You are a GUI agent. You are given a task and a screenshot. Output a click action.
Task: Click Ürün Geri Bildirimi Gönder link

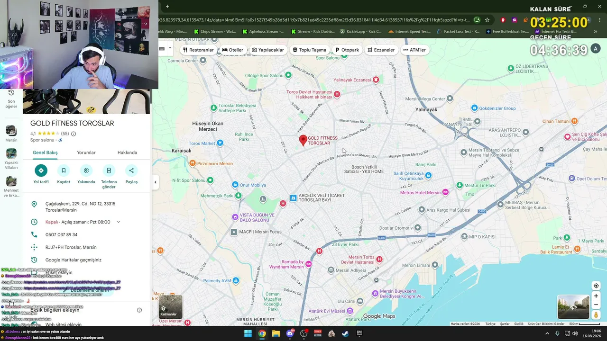pos(546,324)
